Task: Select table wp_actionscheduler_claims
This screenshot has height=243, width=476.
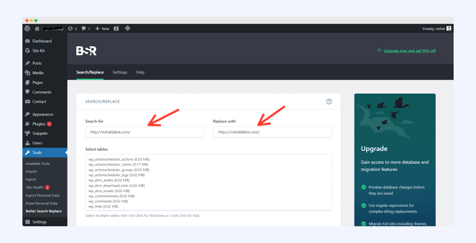Action: (x=118, y=165)
